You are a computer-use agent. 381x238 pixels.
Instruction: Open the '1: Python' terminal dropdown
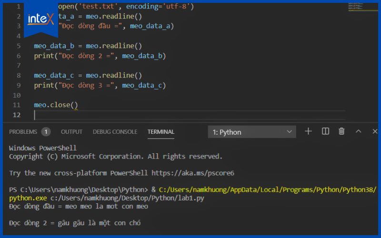(252, 132)
